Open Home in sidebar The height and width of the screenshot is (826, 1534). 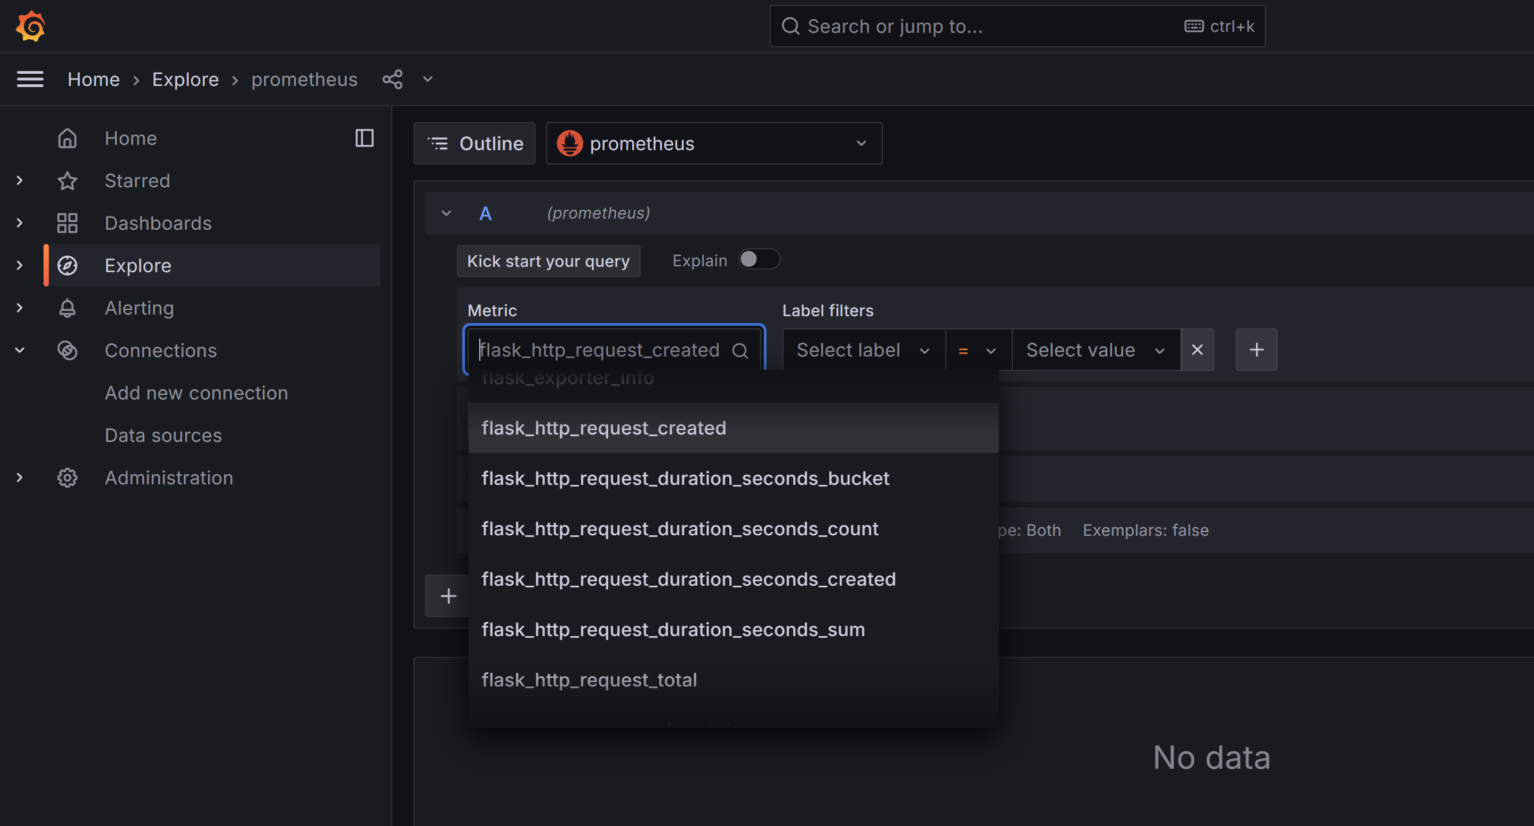[x=131, y=138]
